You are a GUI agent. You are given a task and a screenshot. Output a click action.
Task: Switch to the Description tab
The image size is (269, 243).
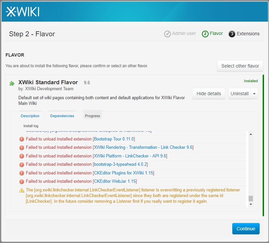pyautogui.click(x=30, y=116)
